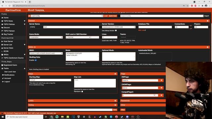Click the Logout arrow icon
Screen dimensions: 212x119
[x=3, y=82]
